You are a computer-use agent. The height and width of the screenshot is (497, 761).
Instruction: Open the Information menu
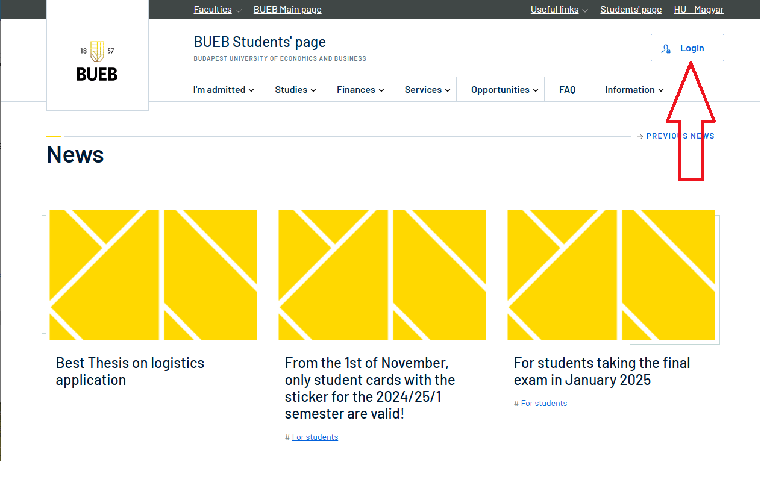pyautogui.click(x=634, y=90)
